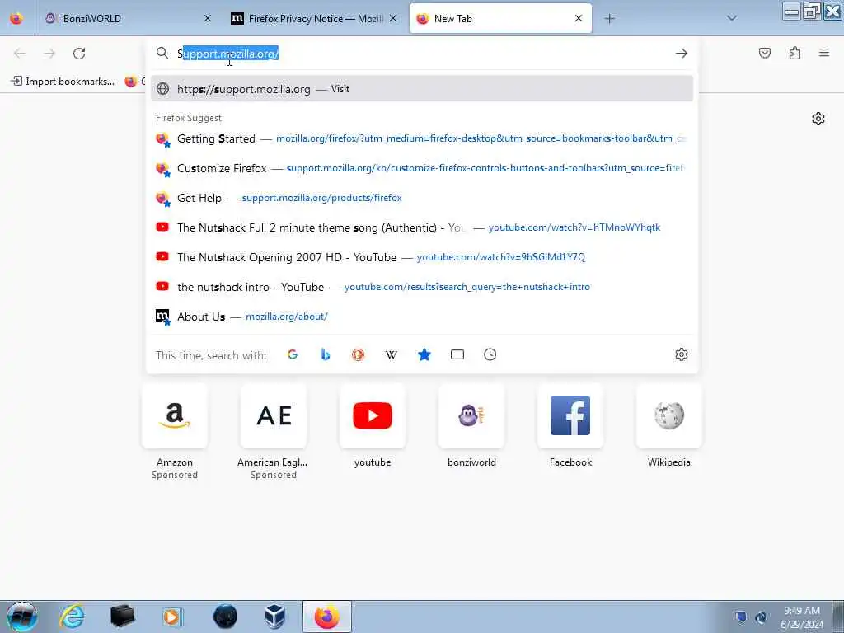Close the Firefox Privacy Notice tab
Screen dimensions: 844x633
(x=393, y=18)
